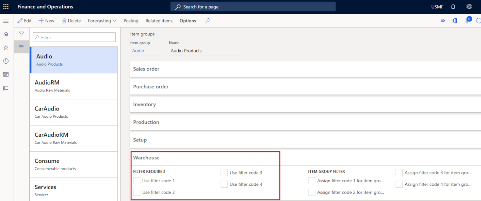Click the Finance and Operations title
Screen dimensions: 481x201
45,7
